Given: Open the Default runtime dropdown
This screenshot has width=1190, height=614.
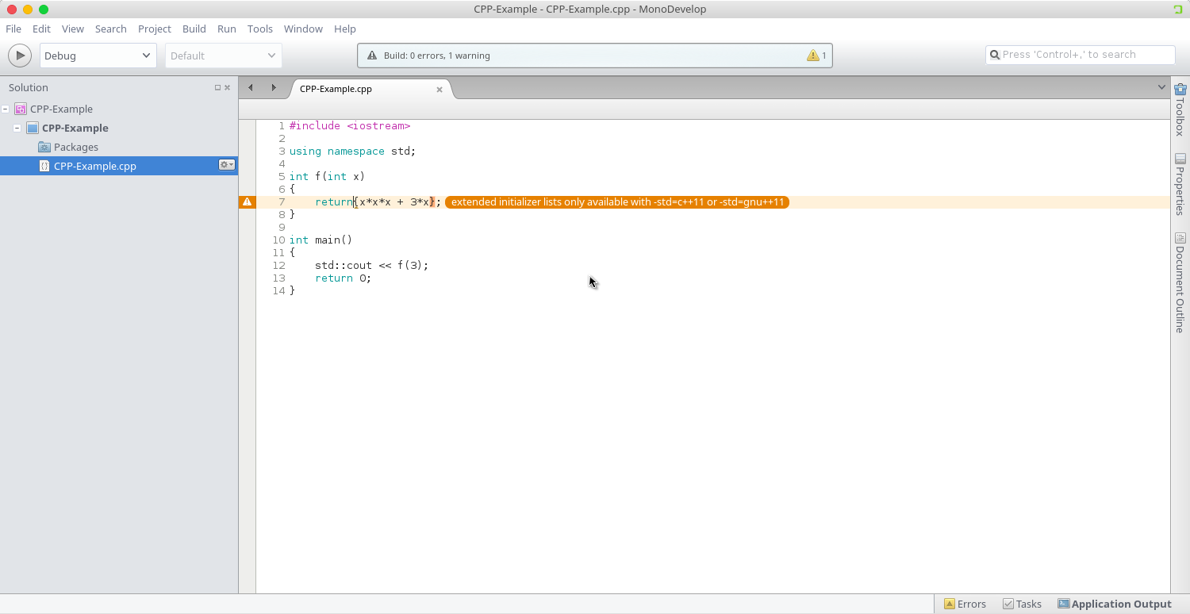Looking at the screenshot, I should tap(223, 56).
